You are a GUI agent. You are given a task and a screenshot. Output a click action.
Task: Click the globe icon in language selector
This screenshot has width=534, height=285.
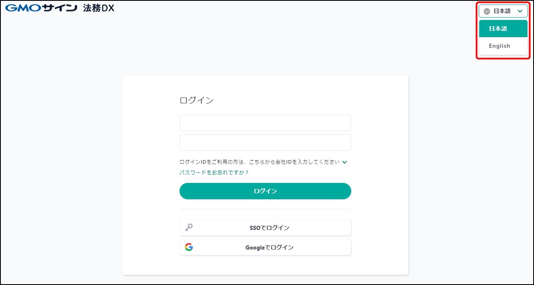tap(487, 11)
